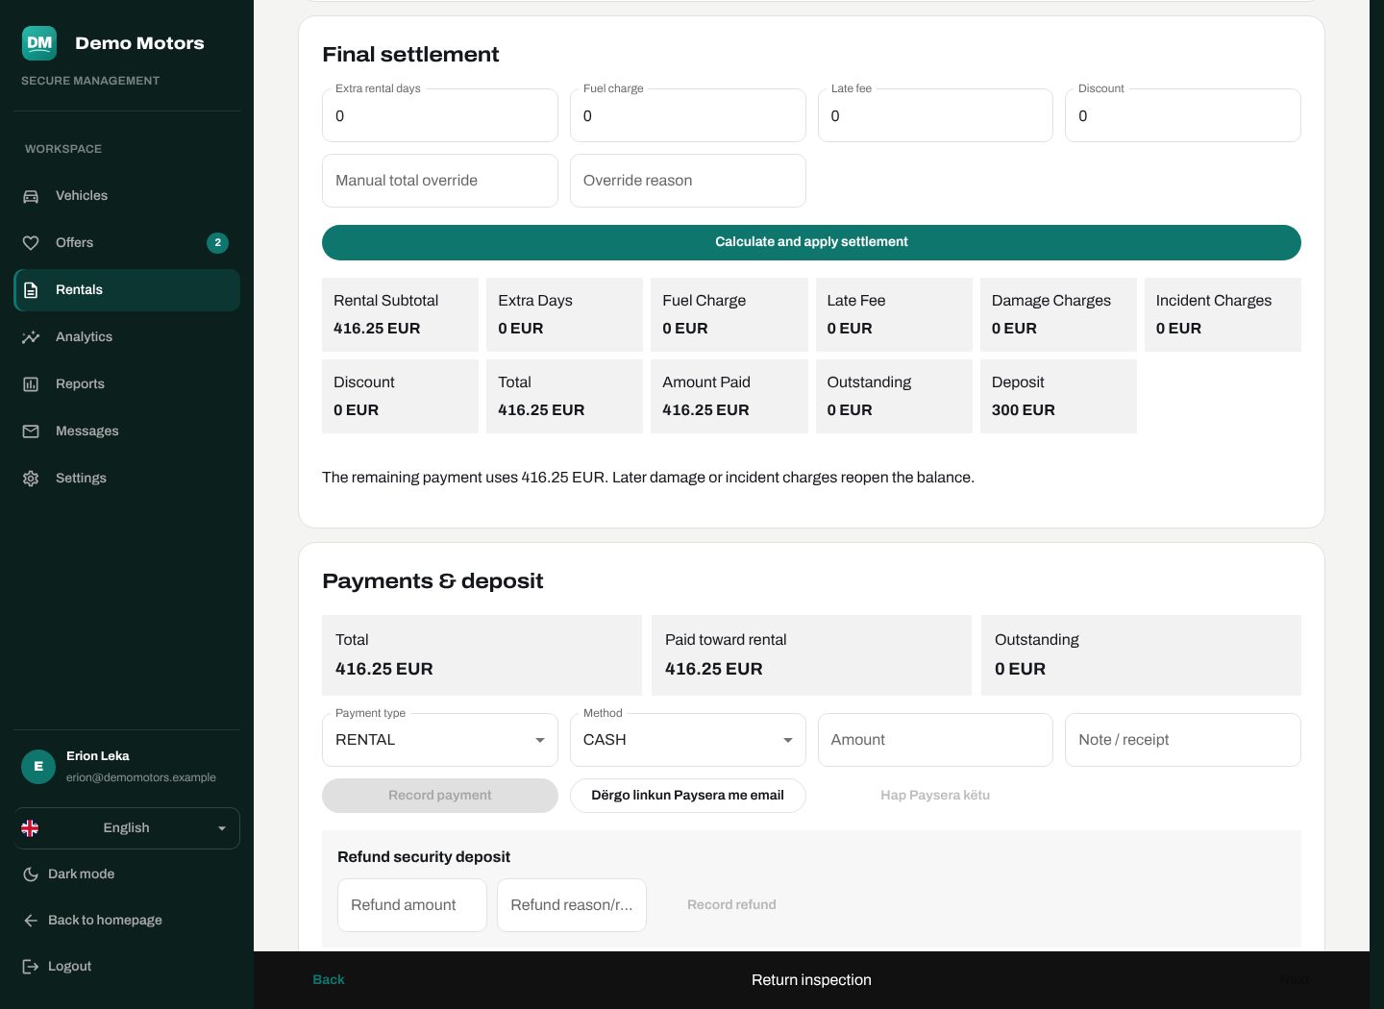Click the Dark mode moon icon
This screenshot has height=1009, width=1384.
31,874
